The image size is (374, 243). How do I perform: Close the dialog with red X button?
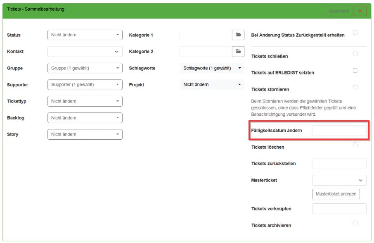point(360,11)
